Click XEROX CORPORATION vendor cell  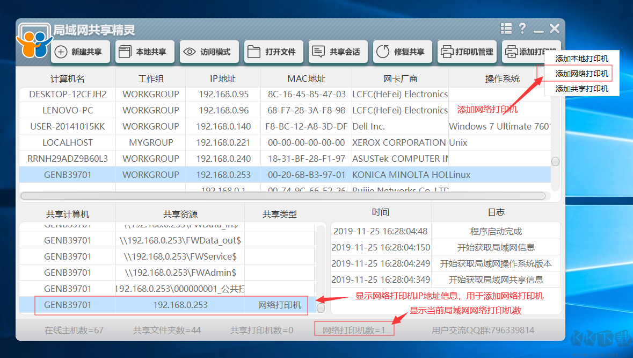(x=400, y=142)
